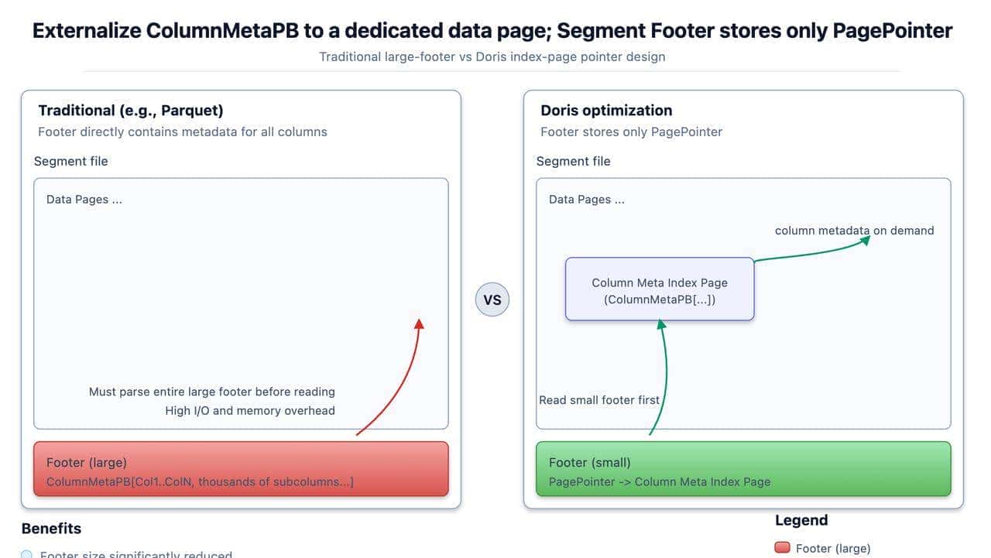Click 'Must parse entire large footer' text
Viewport: 991px width, 558px height.
(x=212, y=392)
